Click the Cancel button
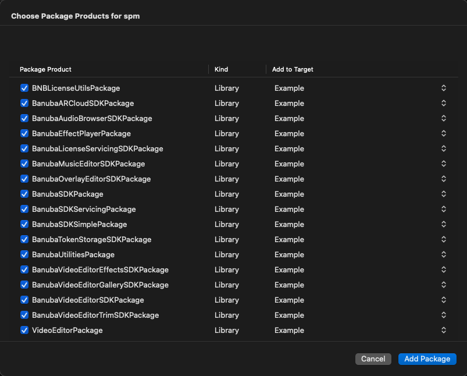This screenshot has height=376, width=467. pyautogui.click(x=373, y=359)
